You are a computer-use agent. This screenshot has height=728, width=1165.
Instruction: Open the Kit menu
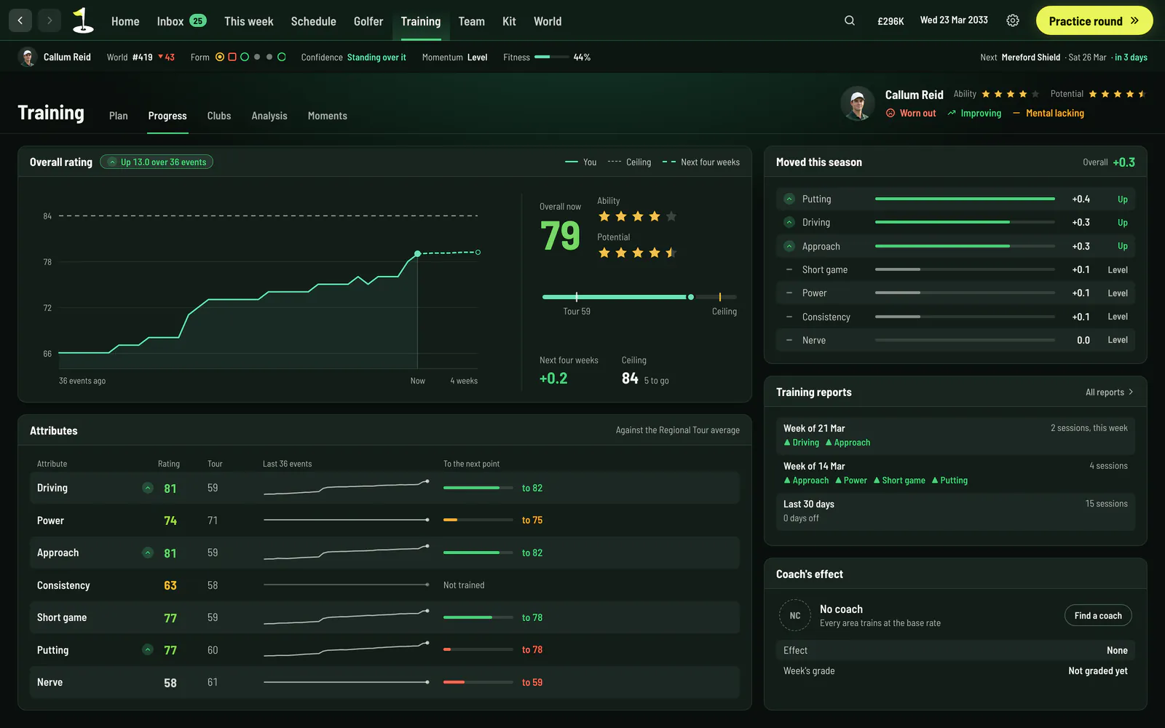coord(509,21)
